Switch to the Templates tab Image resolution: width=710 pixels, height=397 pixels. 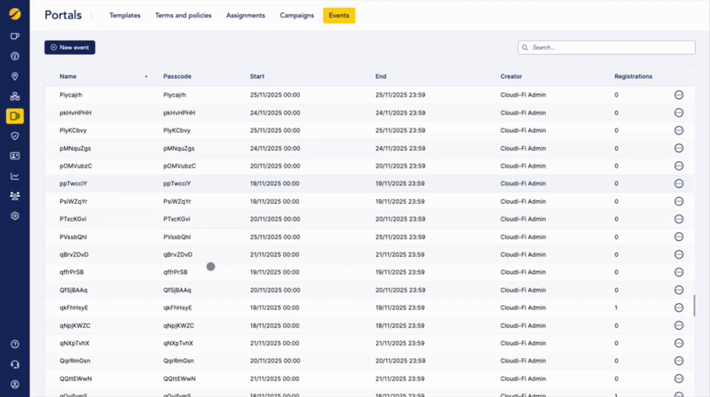coord(125,15)
